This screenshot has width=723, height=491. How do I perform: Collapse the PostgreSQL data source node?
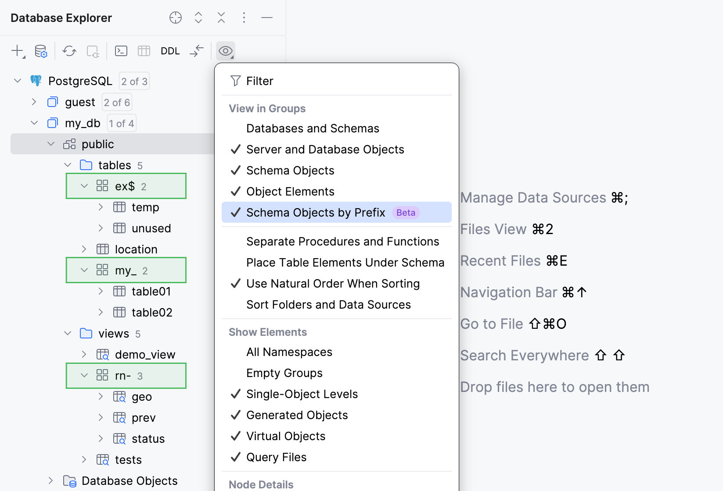pos(18,81)
